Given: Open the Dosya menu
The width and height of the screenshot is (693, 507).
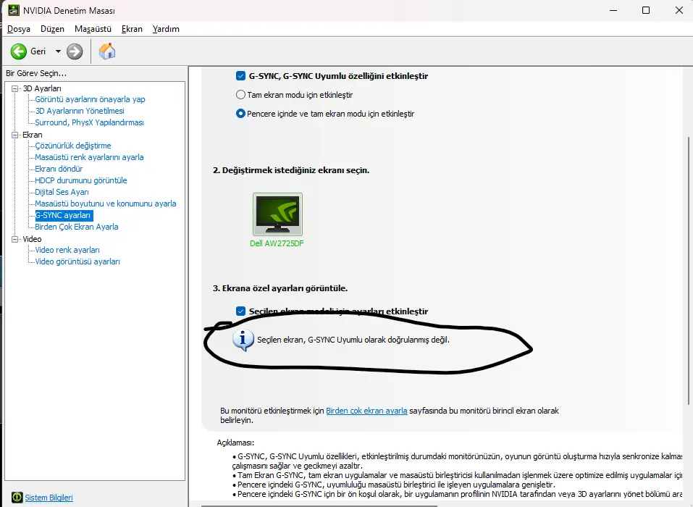Looking at the screenshot, I should 19,29.
